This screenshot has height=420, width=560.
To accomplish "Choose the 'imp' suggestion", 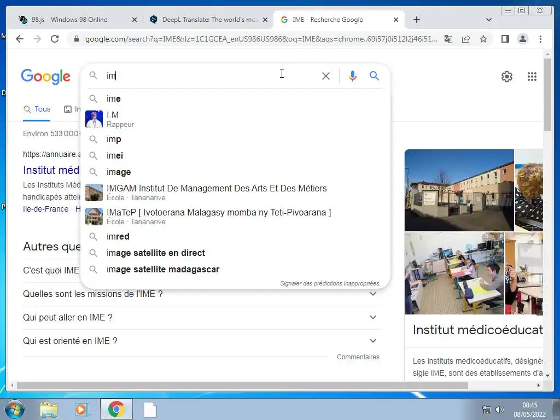I will (235, 139).
